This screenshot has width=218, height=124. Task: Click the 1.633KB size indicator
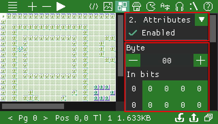134,118
